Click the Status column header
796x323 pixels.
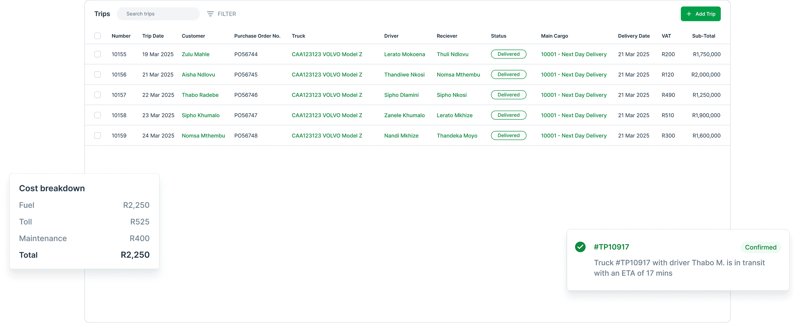point(498,36)
